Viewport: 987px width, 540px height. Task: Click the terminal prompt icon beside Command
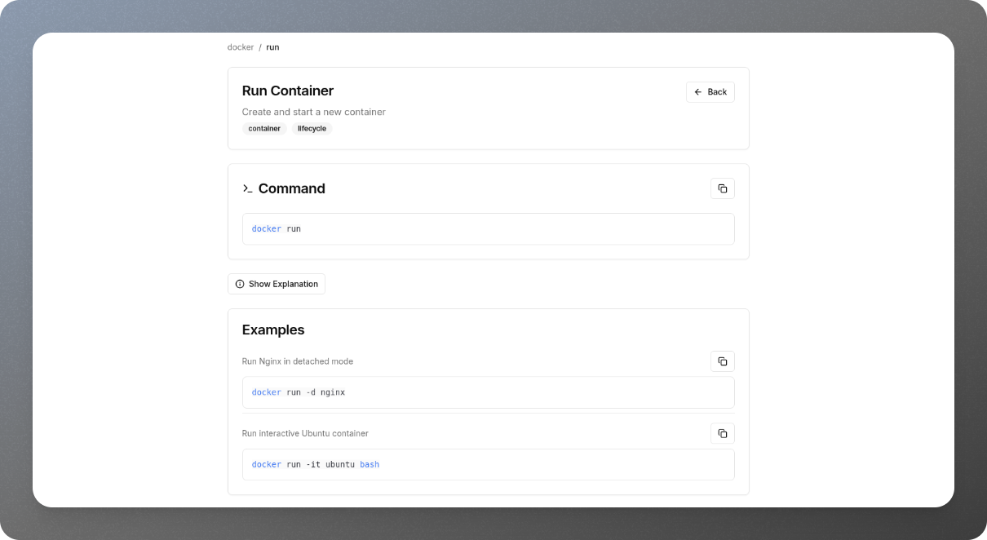pos(247,188)
